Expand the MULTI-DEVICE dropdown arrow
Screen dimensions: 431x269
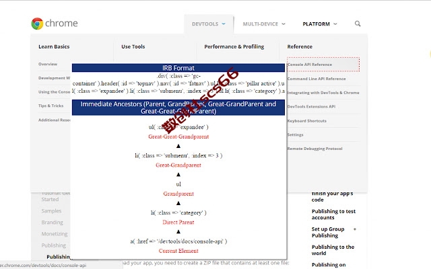[x=284, y=24]
